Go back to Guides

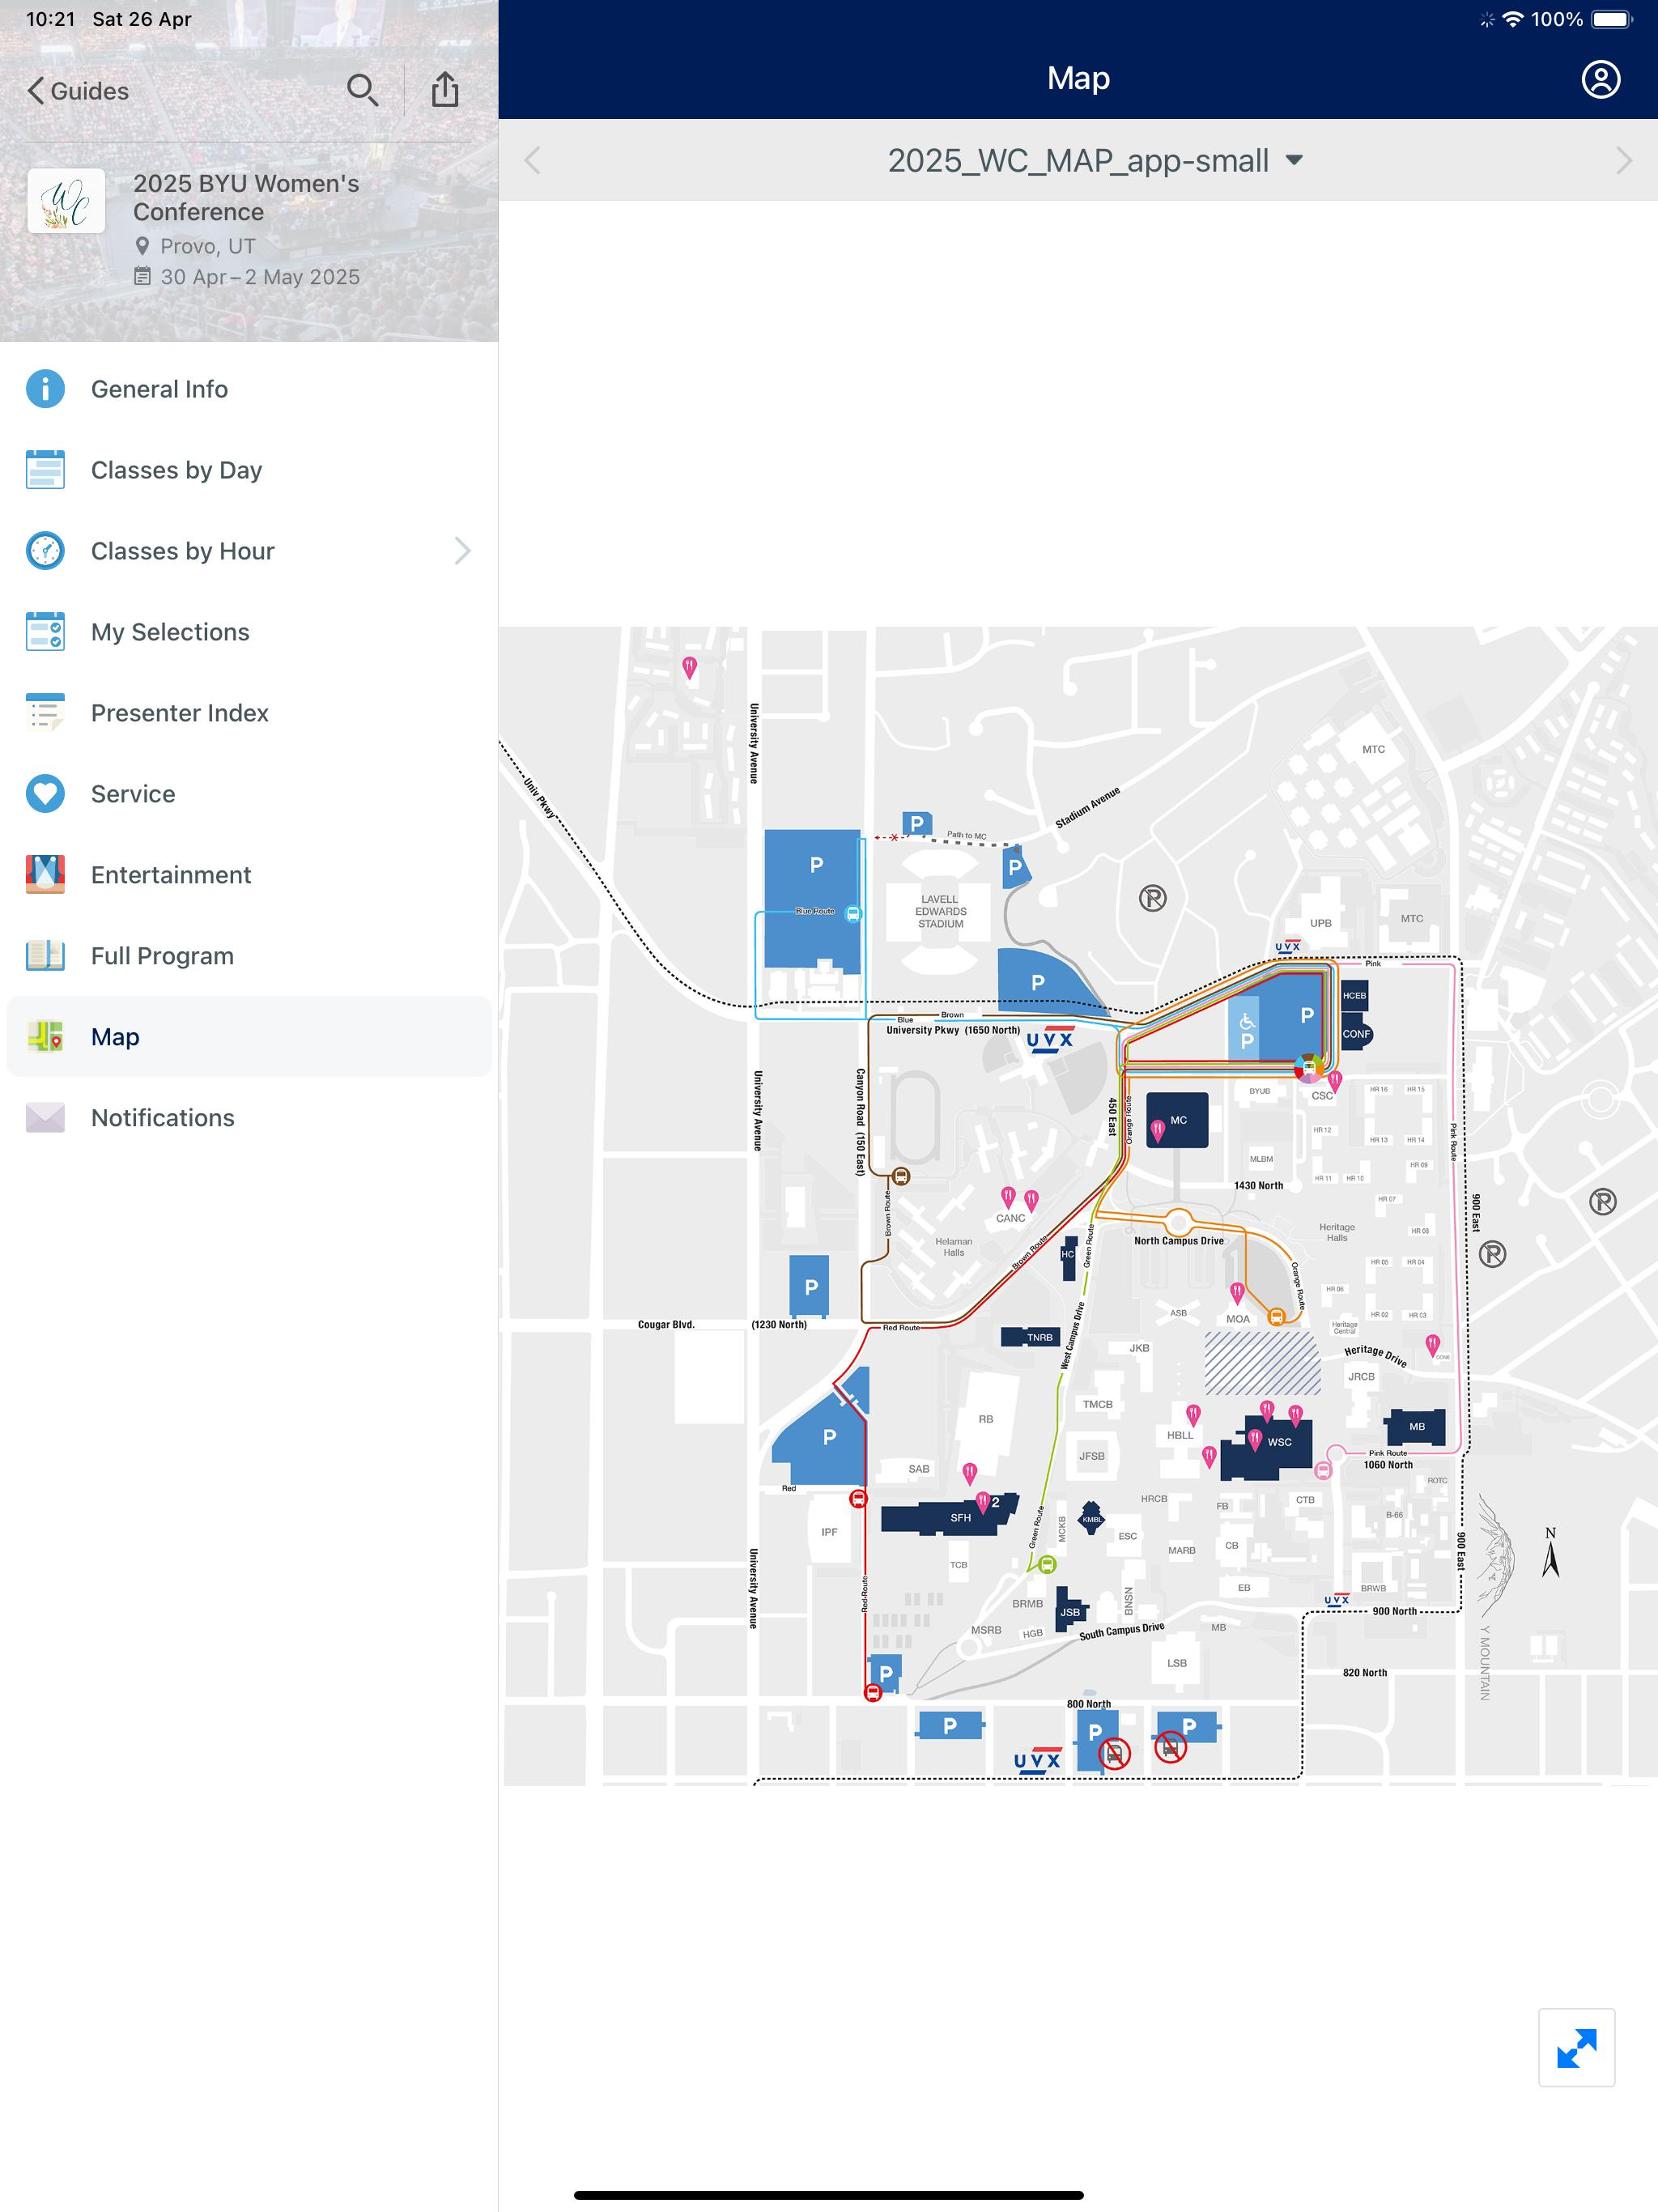click(x=78, y=91)
